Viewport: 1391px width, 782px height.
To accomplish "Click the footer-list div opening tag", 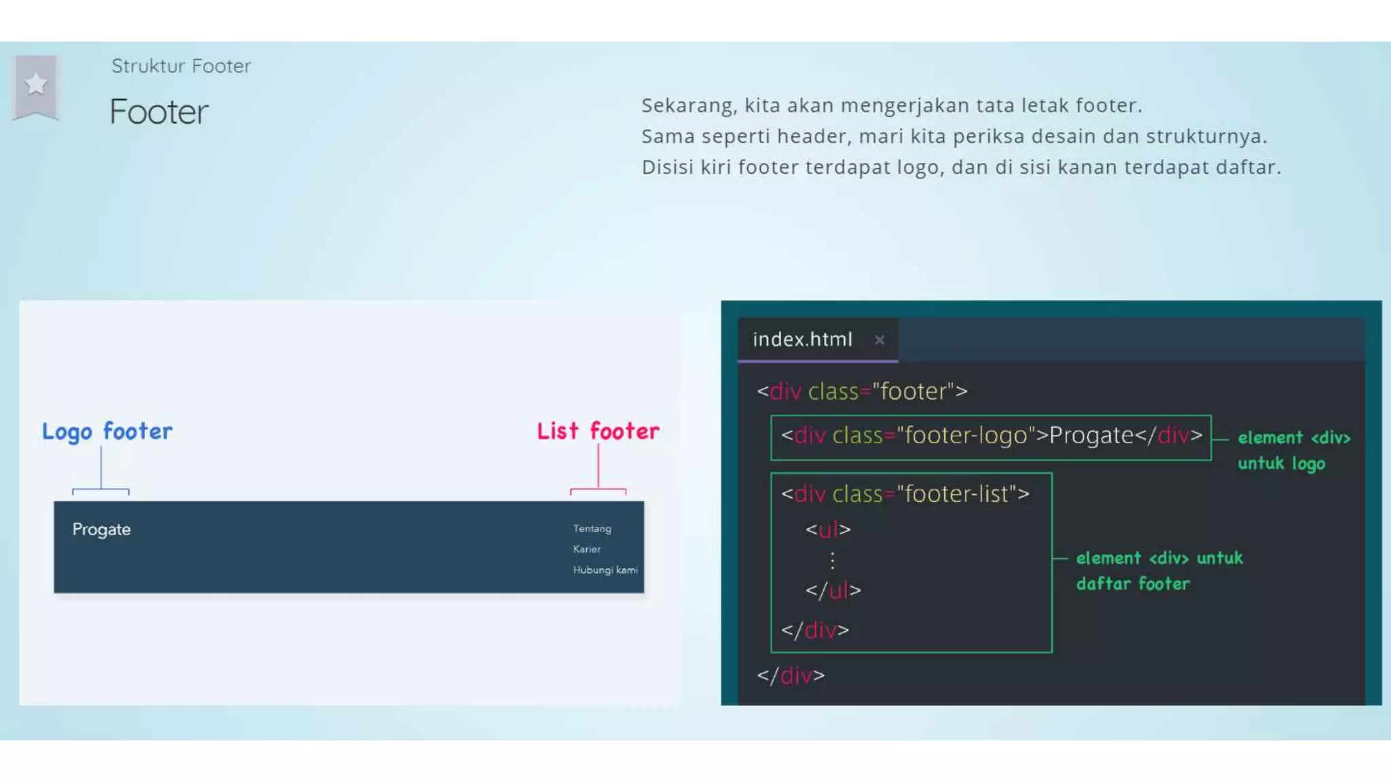I will 905,494.
